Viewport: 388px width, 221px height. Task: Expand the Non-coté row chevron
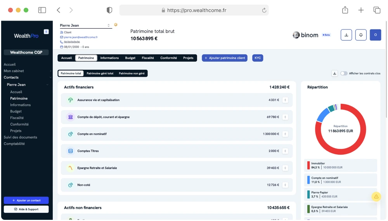pos(285,185)
